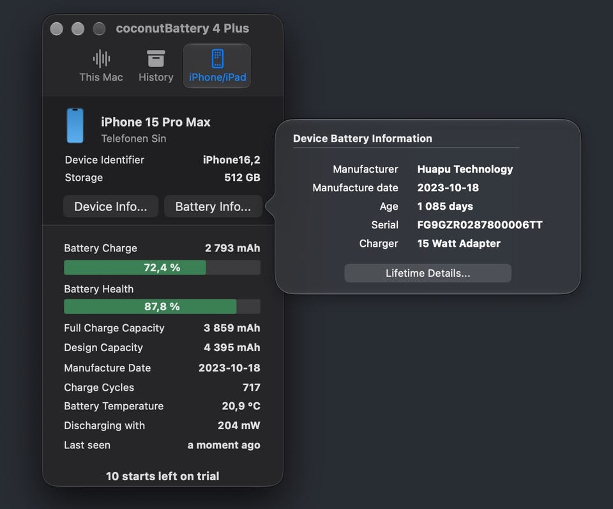This screenshot has height=509, width=613.
Task: Select the Telefonen Sin device label
Action: (133, 139)
